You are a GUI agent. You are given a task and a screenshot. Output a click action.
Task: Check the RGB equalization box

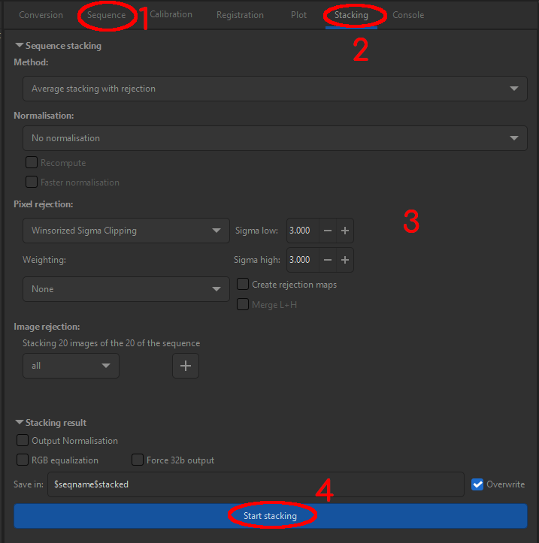[23, 460]
